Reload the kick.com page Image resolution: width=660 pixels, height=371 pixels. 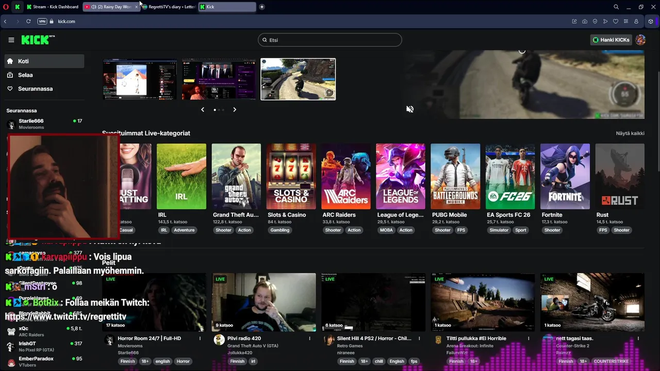(28, 21)
